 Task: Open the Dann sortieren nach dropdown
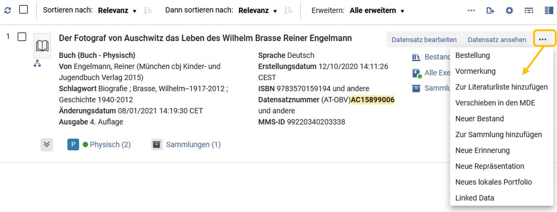click(x=257, y=10)
